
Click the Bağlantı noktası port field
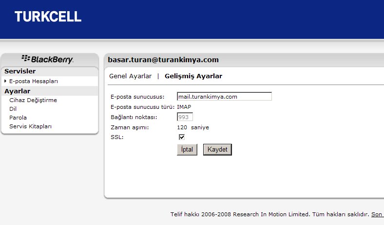point(185,117)
